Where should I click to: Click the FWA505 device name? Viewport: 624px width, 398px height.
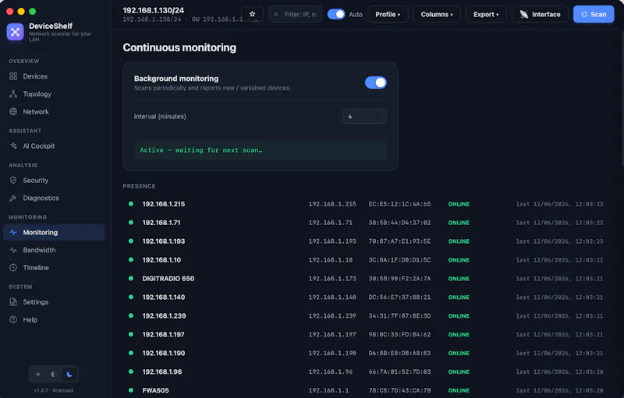click(155, 390)
